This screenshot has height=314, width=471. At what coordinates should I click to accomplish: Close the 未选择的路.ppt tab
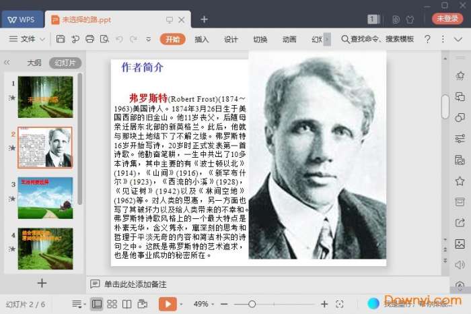pyautogui.click(x=182, y=20)
